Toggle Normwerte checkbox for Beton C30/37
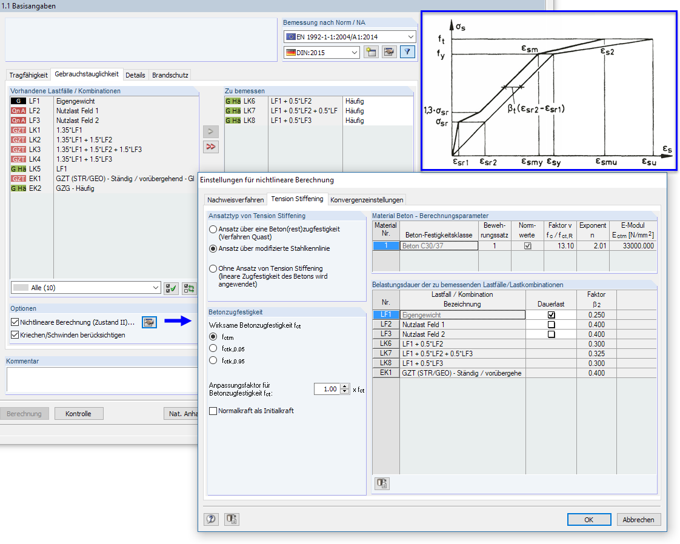Image resolution: width=680 pixels, height=544 pixels. [527, 246]
